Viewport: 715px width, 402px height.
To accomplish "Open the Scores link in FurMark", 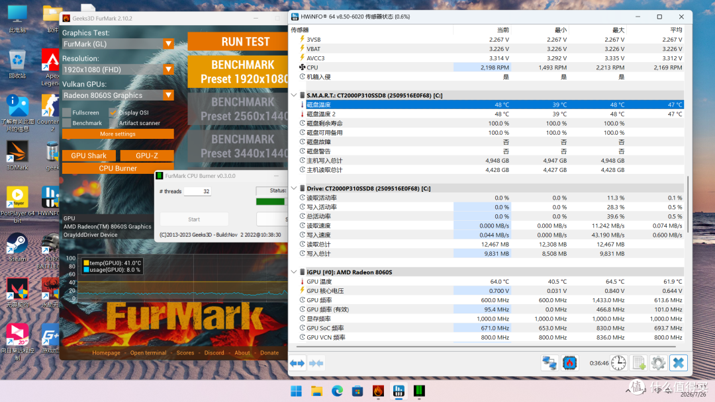I will 185,353.
